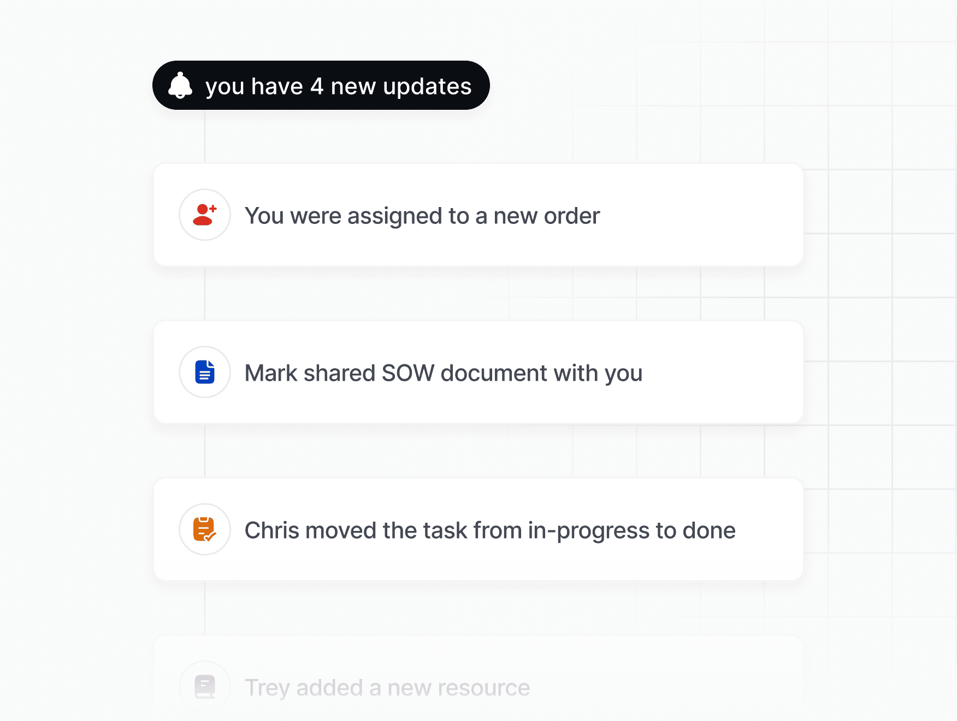Open the 'you have 4 new updates' pill

click(321, 85)
